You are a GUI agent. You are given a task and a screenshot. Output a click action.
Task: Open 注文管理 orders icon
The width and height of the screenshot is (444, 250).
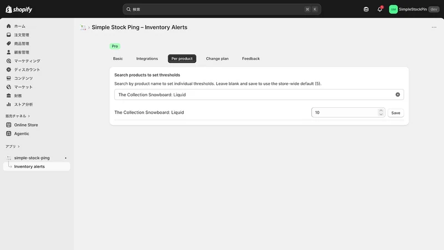(x=8, y=35)
